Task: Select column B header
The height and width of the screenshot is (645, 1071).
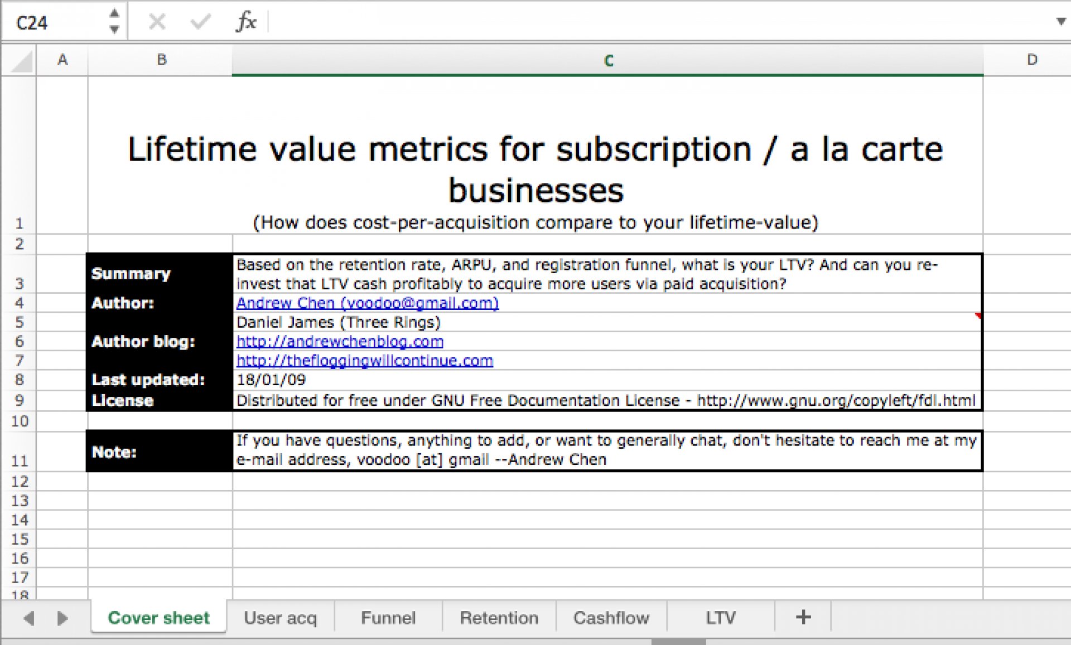Action: [x=160, y=60]
